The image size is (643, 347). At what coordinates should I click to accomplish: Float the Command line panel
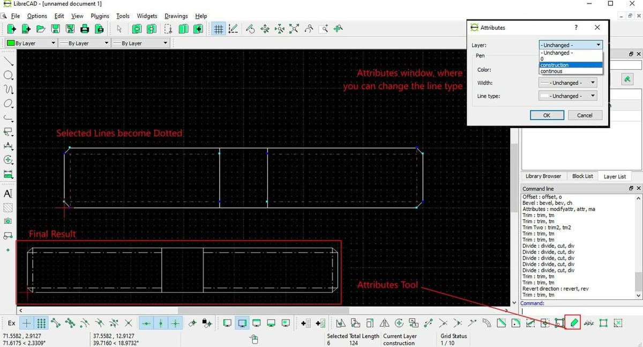coord(631,189)
